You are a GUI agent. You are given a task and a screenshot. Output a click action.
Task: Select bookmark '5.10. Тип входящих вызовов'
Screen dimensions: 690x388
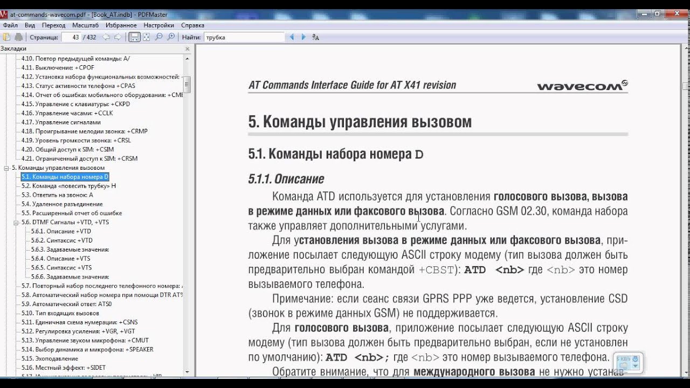pos(60,313)
